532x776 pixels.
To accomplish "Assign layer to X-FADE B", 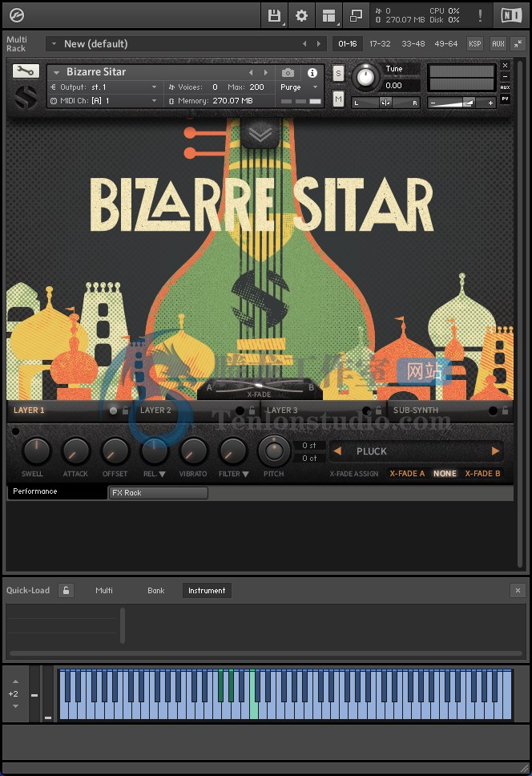I will coord(482,474).
